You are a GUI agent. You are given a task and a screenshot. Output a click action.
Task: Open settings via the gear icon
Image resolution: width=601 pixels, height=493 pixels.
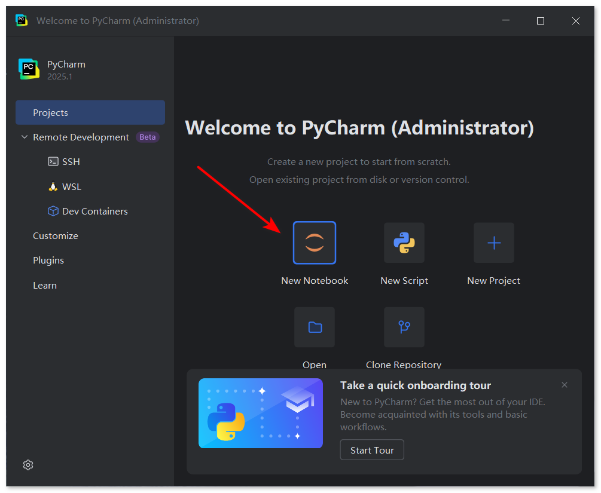coord(28,465)
